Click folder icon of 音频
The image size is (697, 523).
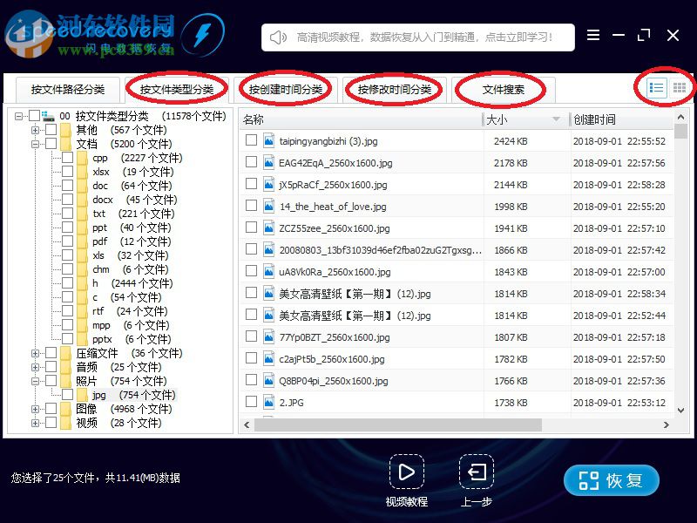click(x=66, y=367)
